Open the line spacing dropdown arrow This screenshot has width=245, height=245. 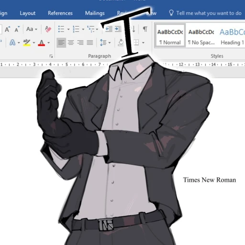pyautogui.click(x=110, y=43)
